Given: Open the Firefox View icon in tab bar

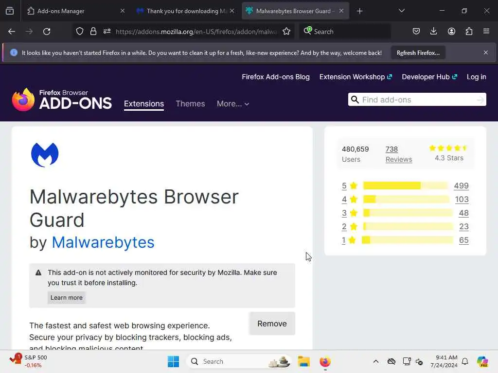Looking at the screenshot, I should click(10, 11).
